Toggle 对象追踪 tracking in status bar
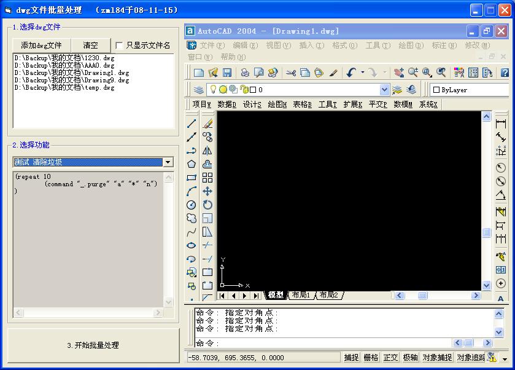Screen dimensions: 515x370 pos(471,358)
